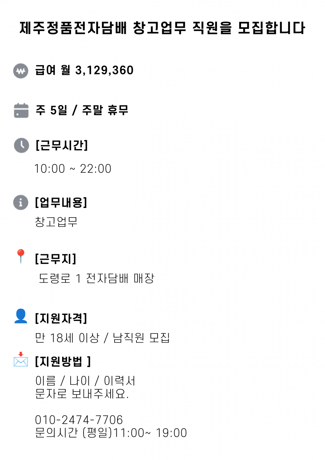This screenshot has width=325, height=460.
Task: Click the [업무내용] heading
Action: [x=61, y=202]
